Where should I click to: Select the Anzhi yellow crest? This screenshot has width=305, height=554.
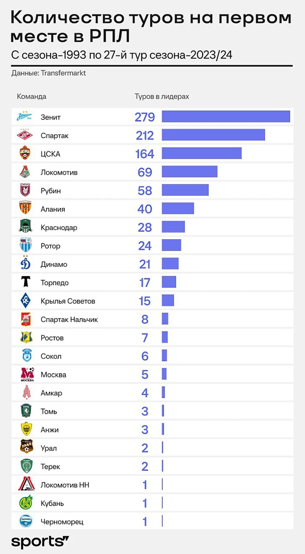point(26,429)
